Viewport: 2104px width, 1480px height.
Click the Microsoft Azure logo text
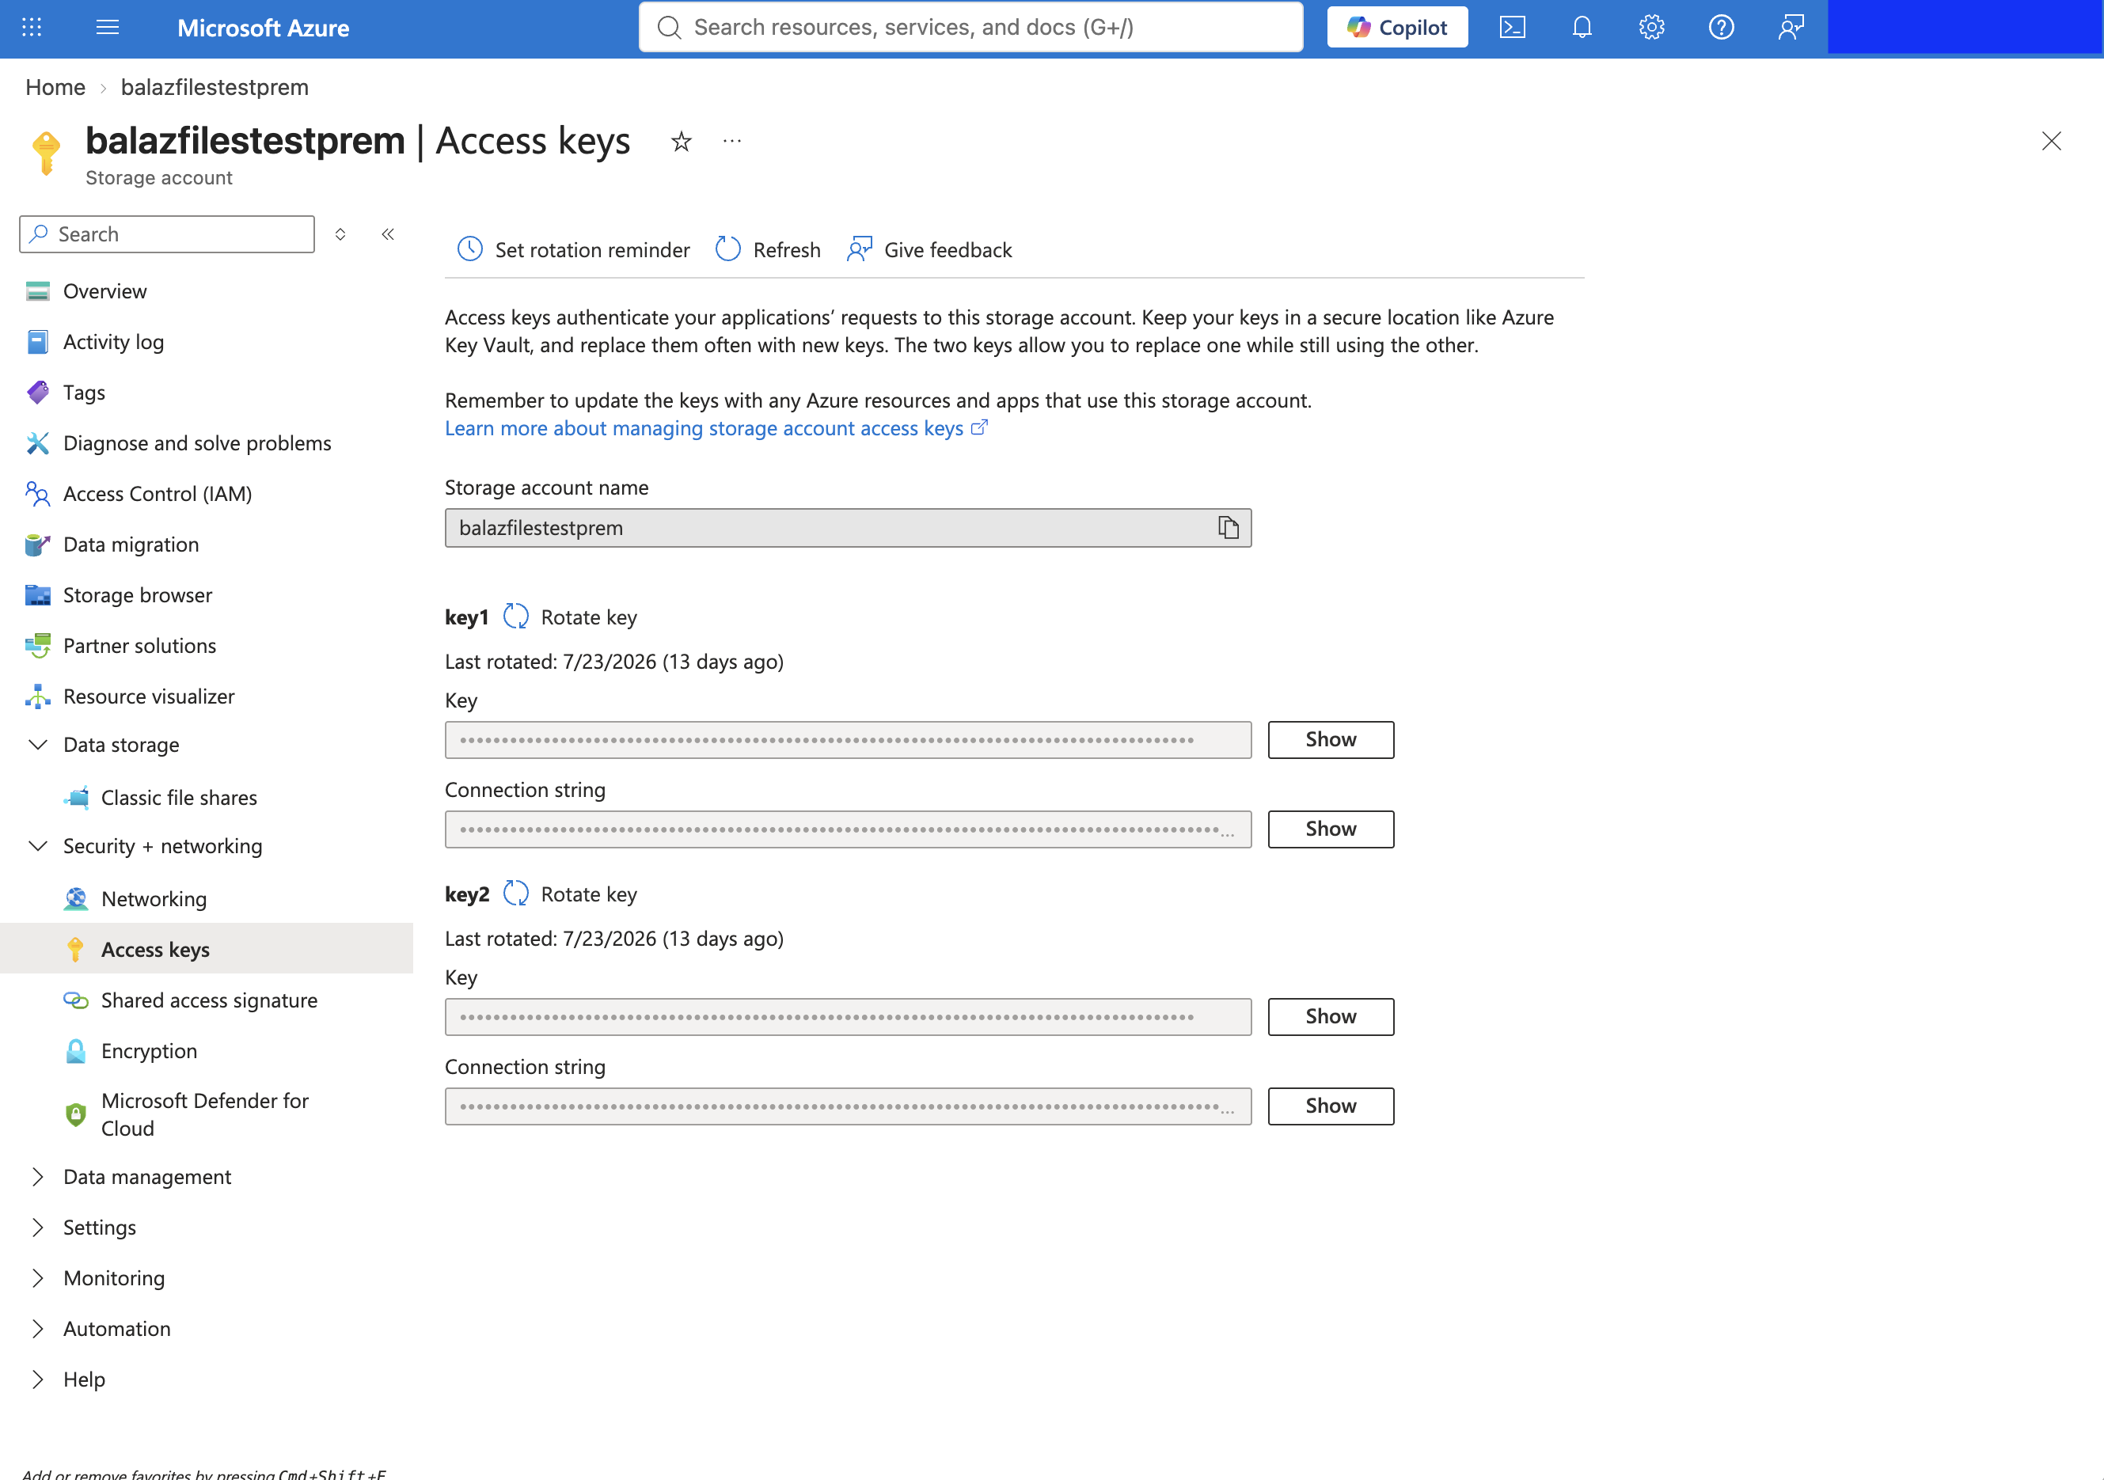tap(263, 28)
